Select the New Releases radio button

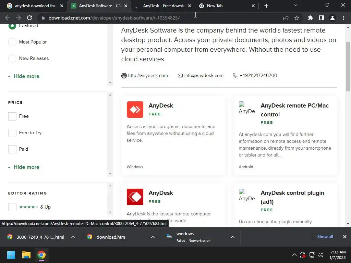[12, 58]
